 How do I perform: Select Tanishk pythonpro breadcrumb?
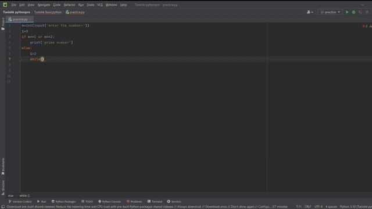click(x=16, y=12)
